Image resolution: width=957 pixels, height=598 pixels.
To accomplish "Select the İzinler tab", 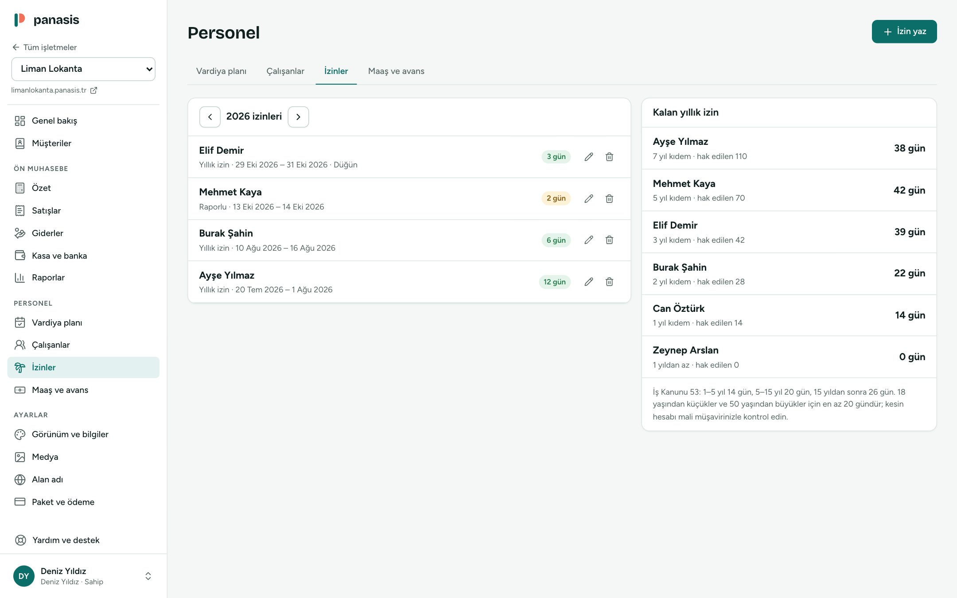I will (336, 71).
